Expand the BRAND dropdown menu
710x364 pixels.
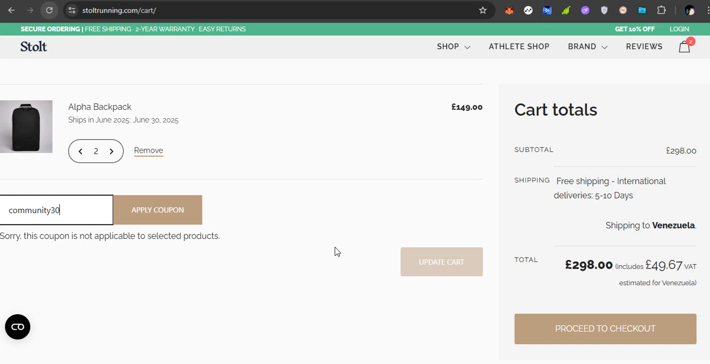[587, 47]
